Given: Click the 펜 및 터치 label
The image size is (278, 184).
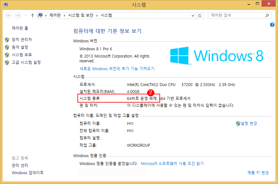Looking at the screenshot, I should coord(89,105).
